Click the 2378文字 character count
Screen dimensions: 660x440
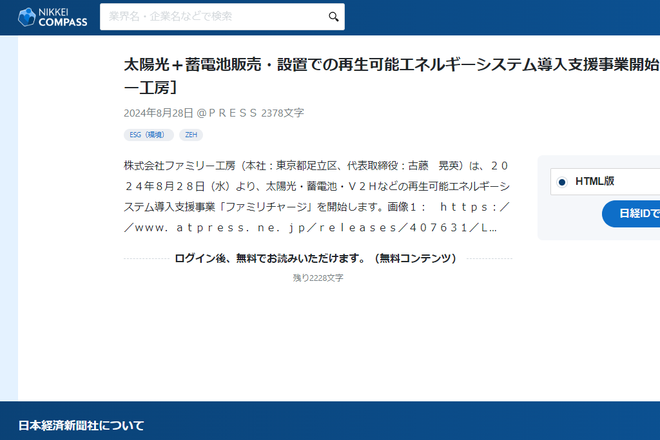(x=282, y=113)
